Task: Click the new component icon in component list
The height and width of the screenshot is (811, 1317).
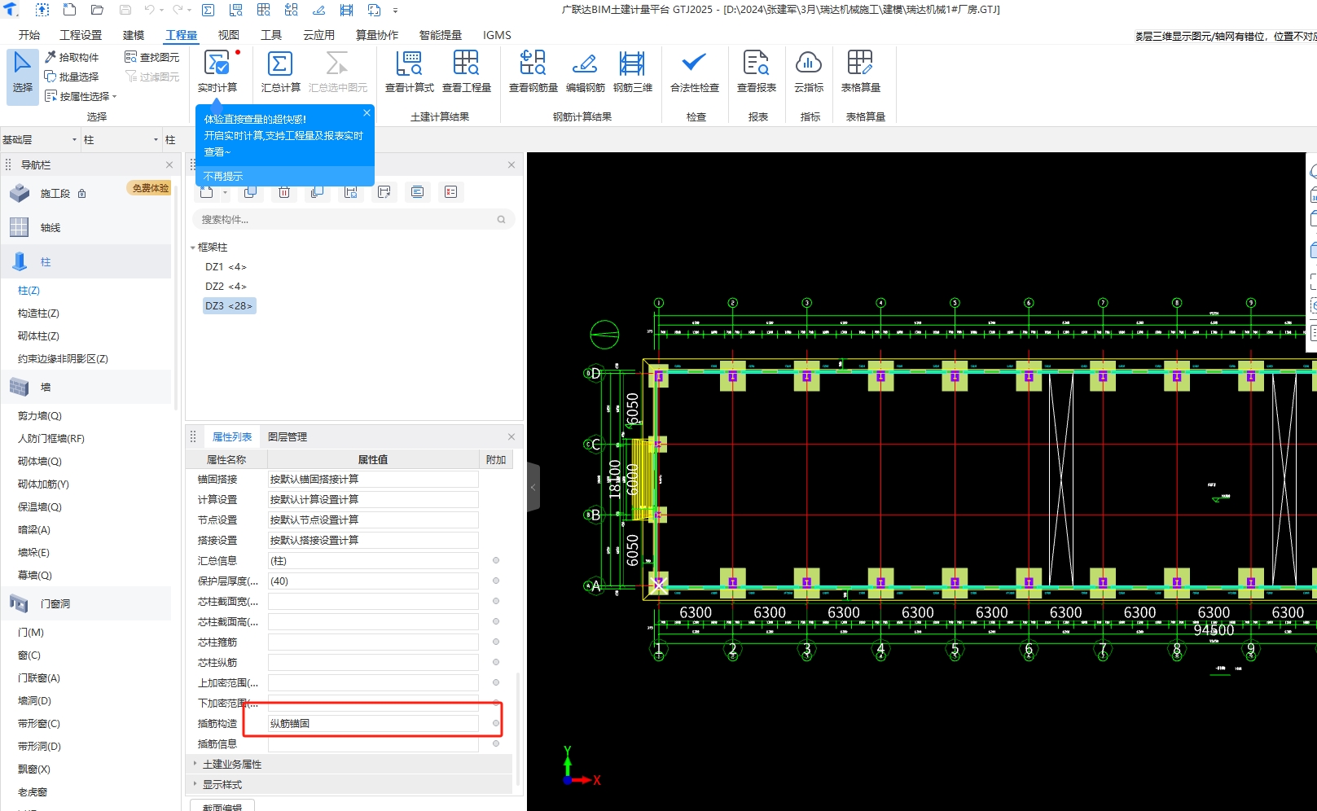Action: 207,192
